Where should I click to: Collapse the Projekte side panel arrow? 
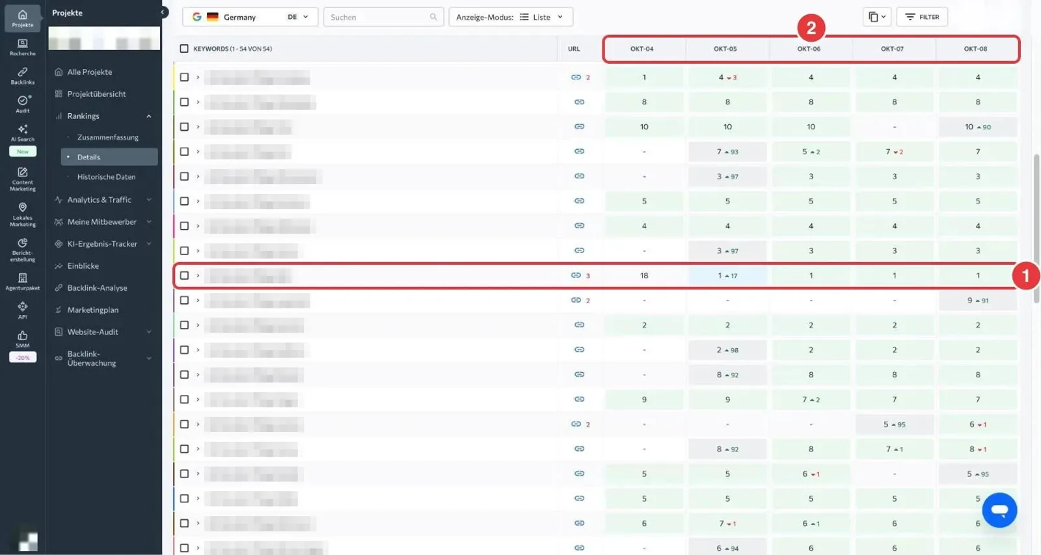[163, 12]
